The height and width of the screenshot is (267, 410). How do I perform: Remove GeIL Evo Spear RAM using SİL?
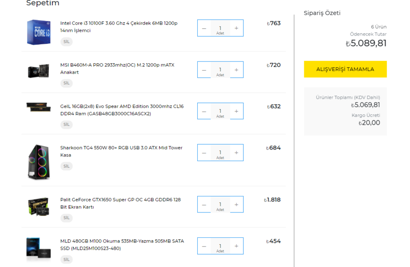67,125
